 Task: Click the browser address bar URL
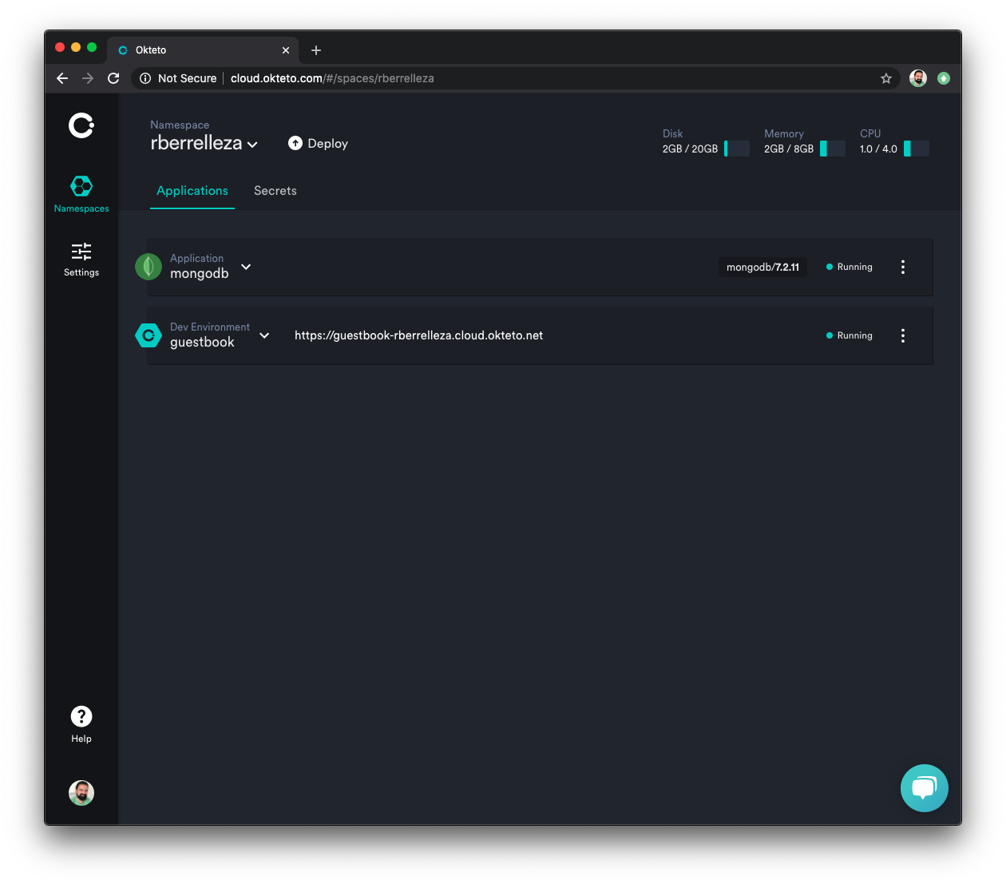tap(332, 78)
